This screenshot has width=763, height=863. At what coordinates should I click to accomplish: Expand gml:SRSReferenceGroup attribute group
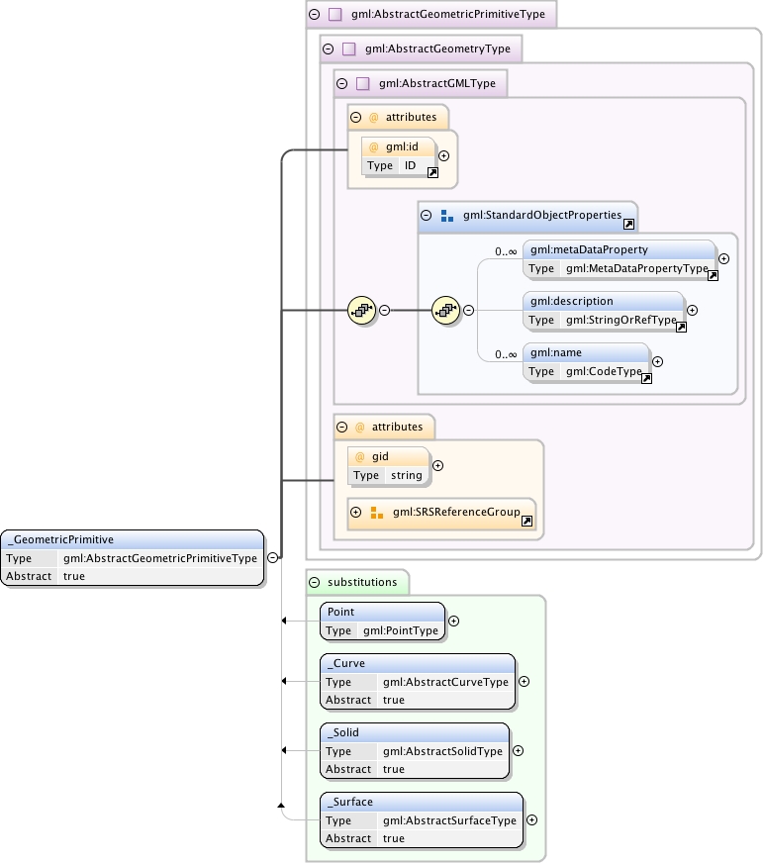coord(355,513)
